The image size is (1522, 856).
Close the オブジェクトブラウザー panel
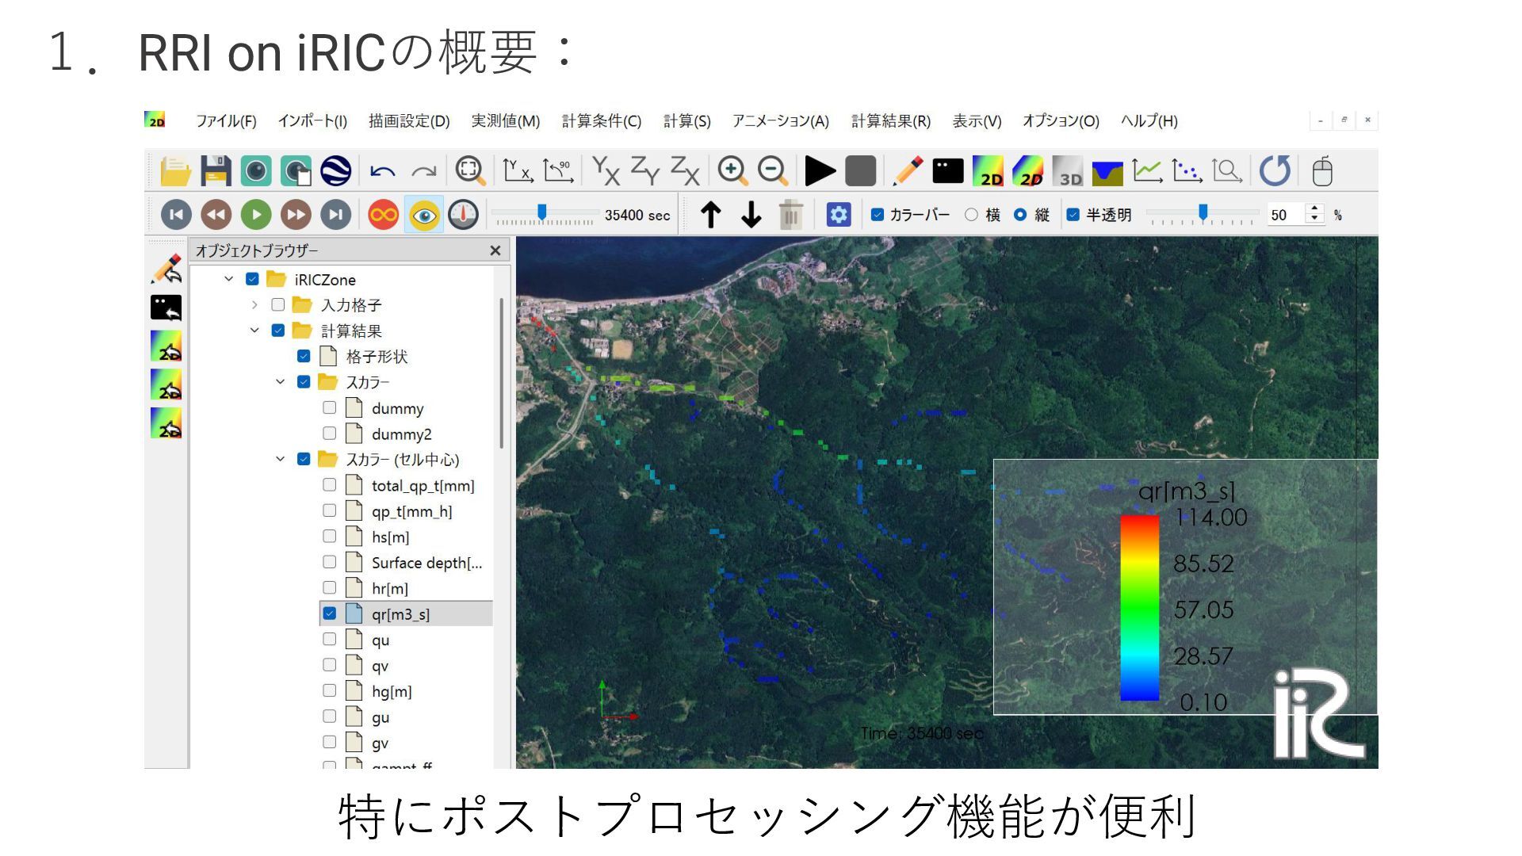pyautogui.click(x=495, y=250)
